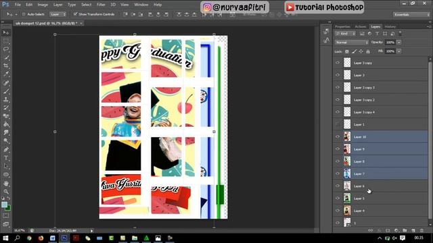Click the foreground color swatch

[5, 205]
